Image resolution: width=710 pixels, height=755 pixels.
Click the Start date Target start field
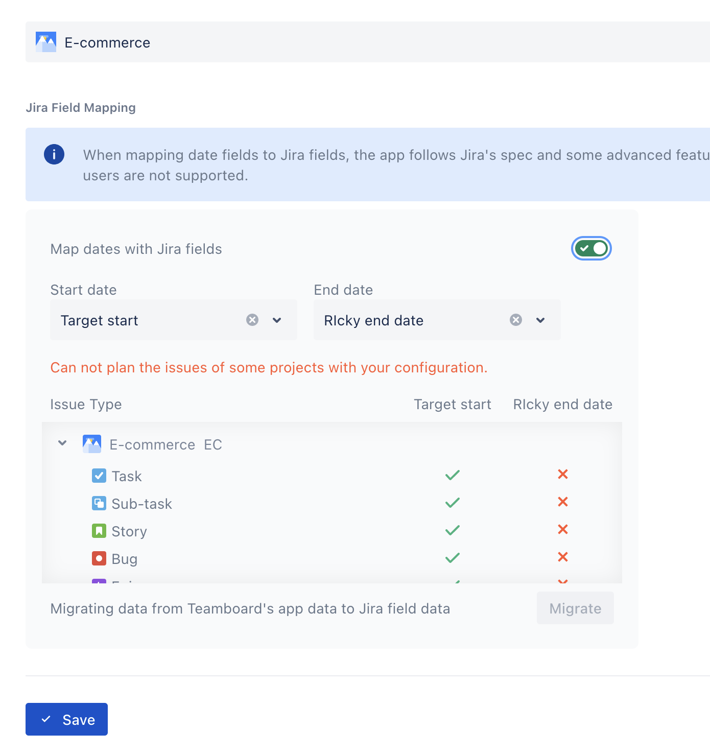tap(148, 320)
